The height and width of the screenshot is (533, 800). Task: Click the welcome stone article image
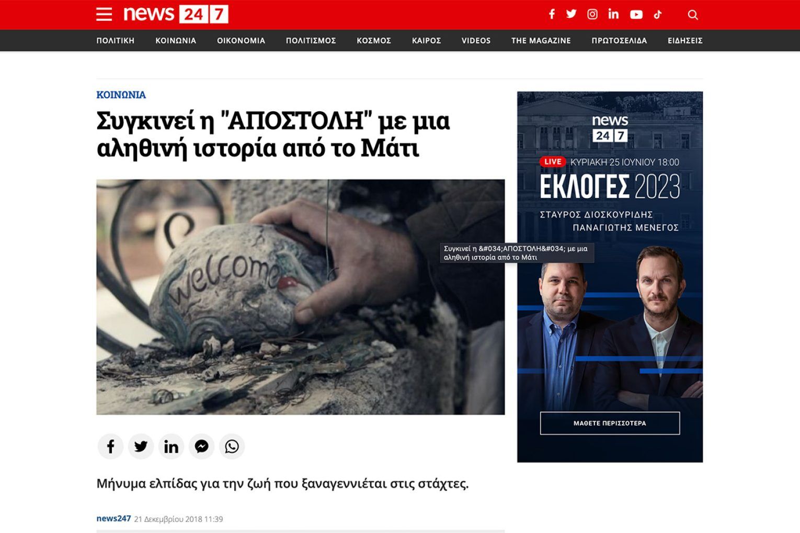[x=301, y=297]
